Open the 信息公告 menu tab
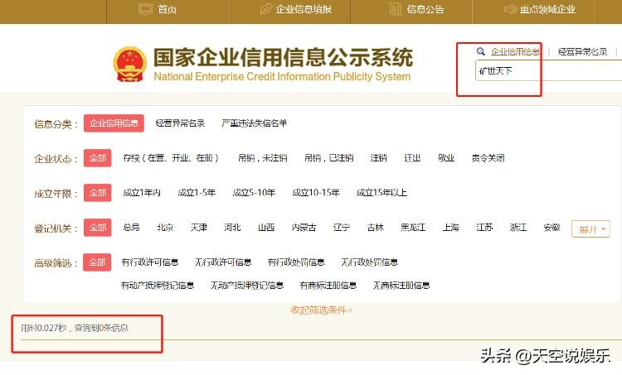Image resolution: width=622 pixels, height=375 pixels. 425,10
